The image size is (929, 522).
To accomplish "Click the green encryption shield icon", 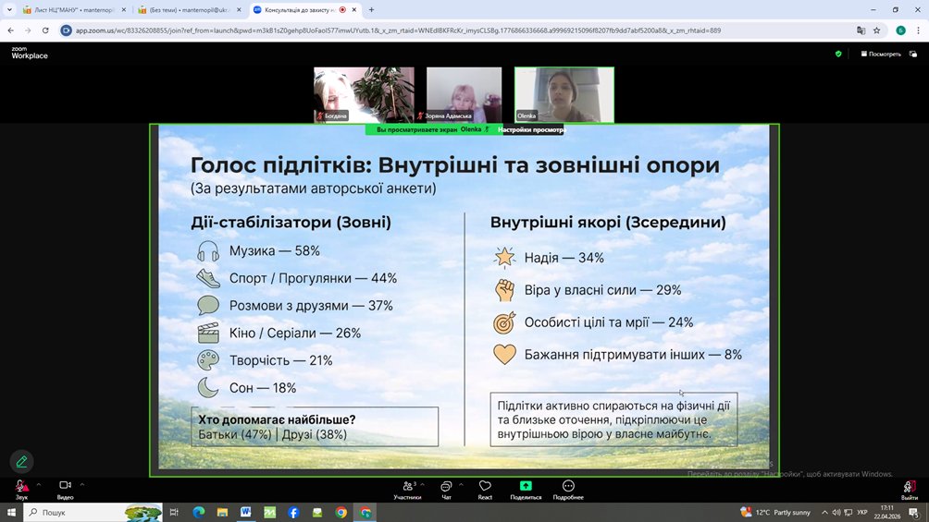I will click(x=838, y=54).
